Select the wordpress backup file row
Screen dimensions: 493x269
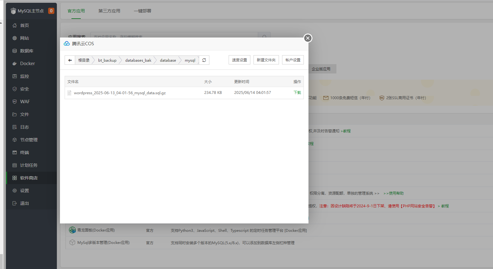tap(120, 93)
